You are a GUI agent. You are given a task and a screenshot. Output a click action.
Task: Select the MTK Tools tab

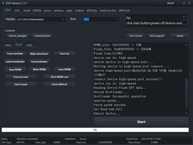click(x=92, y=10)
